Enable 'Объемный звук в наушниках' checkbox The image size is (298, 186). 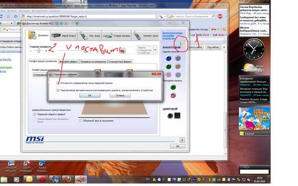80,121
